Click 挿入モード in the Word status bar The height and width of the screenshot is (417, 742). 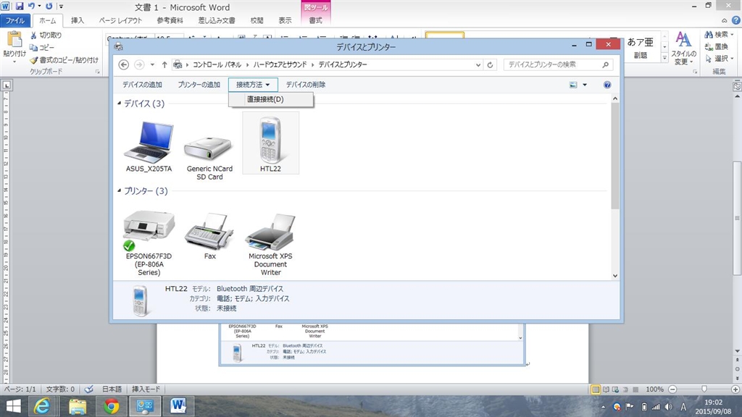146,389
